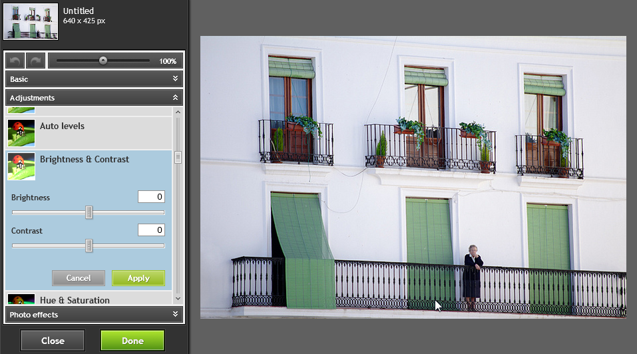This screenshot has width=637, height=354.
Task: Click the Photo effects chevron arrow
Action: (175, 314)
